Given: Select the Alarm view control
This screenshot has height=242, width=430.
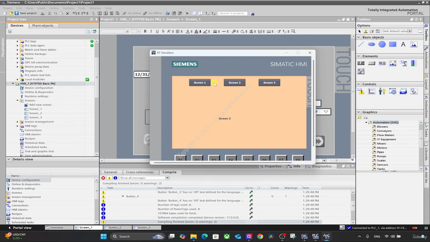Looking at the screenshot, I should coord(361,91).
